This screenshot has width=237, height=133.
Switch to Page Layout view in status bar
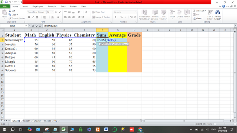click(x=201, y=124)
